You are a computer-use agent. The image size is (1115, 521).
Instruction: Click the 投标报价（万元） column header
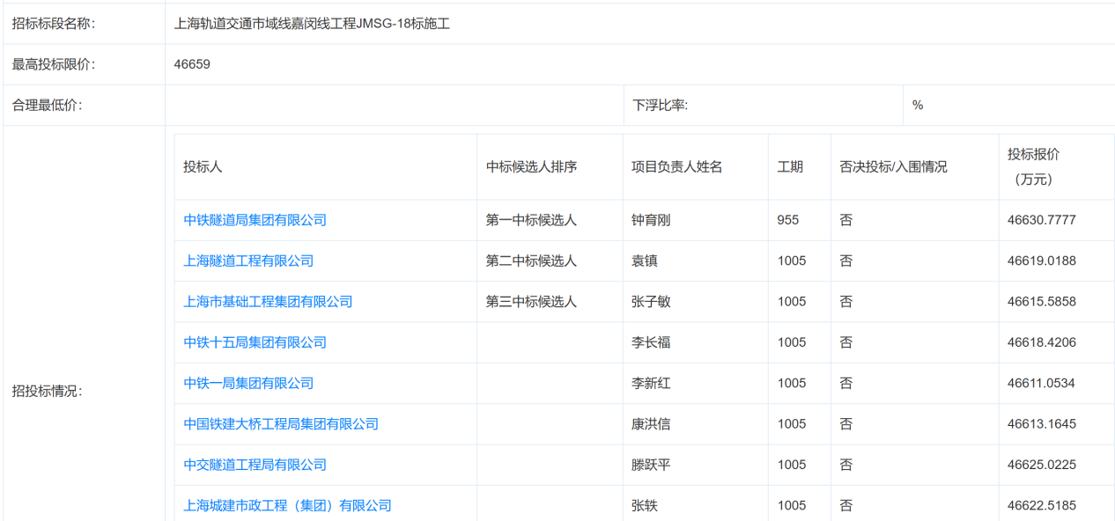1033,166
